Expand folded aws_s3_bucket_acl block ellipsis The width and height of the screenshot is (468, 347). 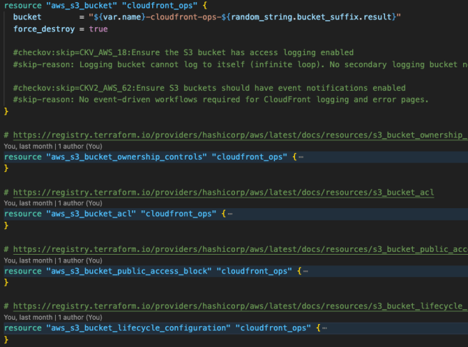pyautogui.click(x=230, y=214)
